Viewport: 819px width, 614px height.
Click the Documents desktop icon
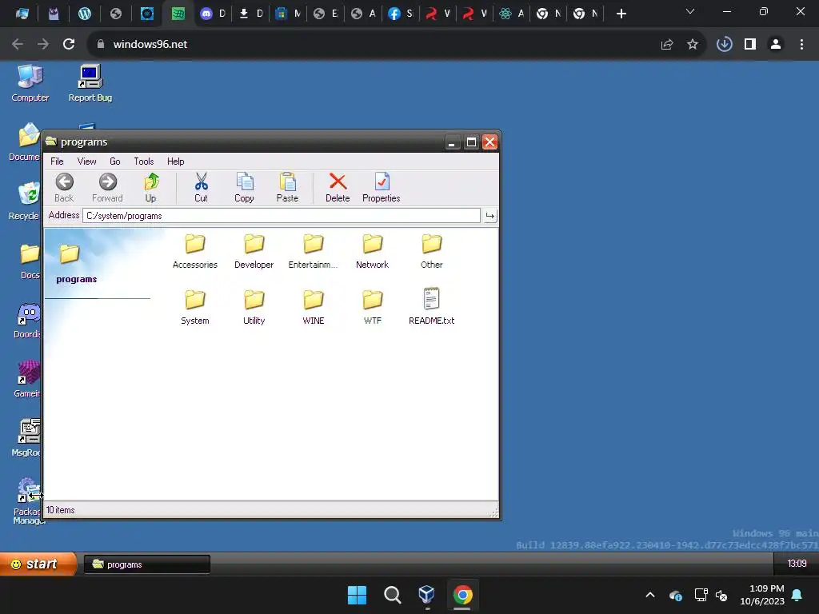point(25,142)
